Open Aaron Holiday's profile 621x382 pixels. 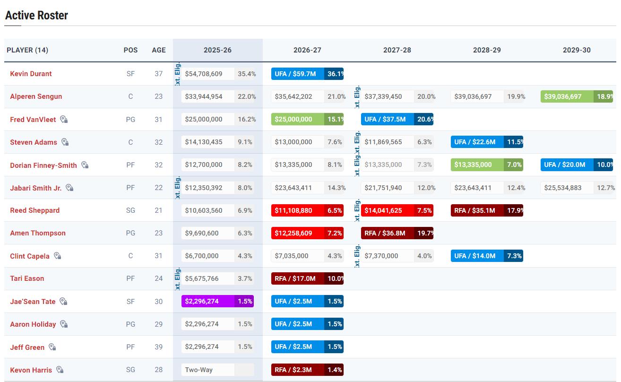pos(33,324)
